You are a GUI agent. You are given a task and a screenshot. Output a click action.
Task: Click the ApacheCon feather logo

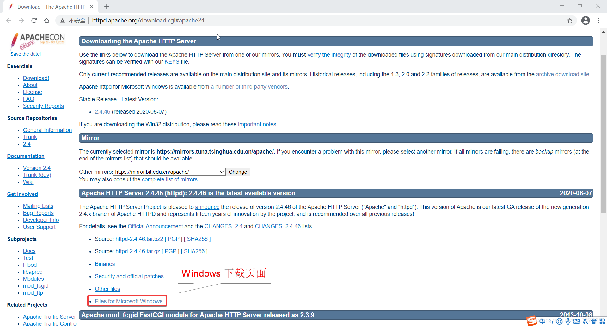pos(14,41)
